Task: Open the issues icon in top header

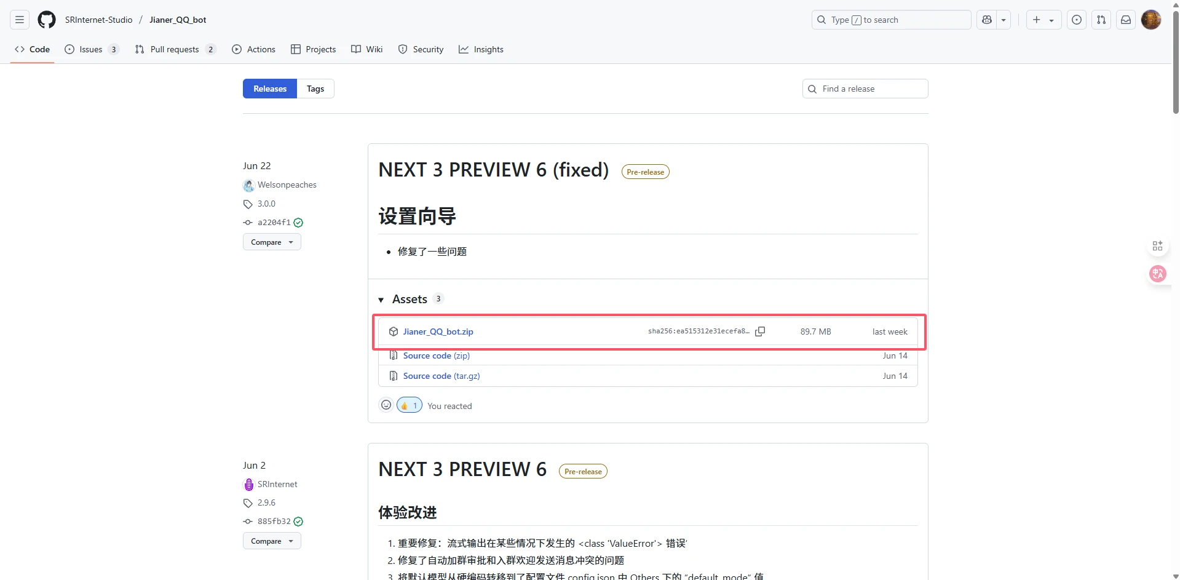Action: (x=1077, y=20)
